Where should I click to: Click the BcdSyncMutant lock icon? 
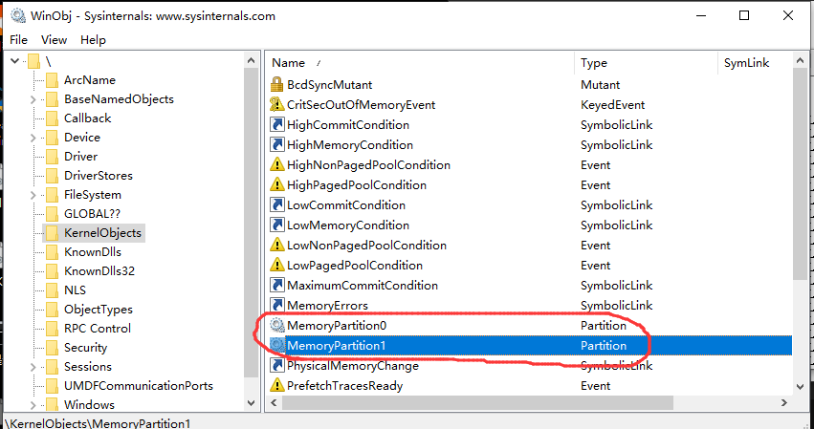(278, 85)
